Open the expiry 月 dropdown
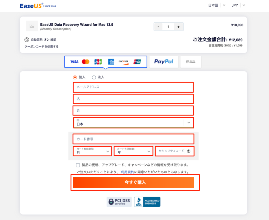269x220 pixels. point(92,151)
